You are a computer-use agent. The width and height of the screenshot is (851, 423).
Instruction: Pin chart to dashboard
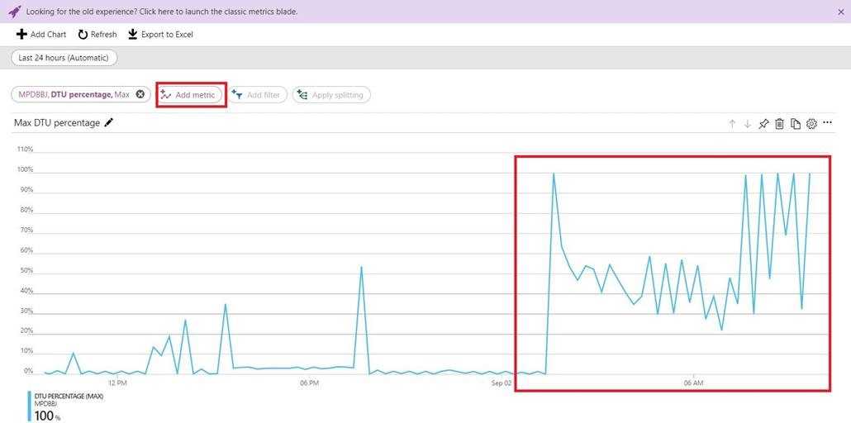[x=763, y=124]
